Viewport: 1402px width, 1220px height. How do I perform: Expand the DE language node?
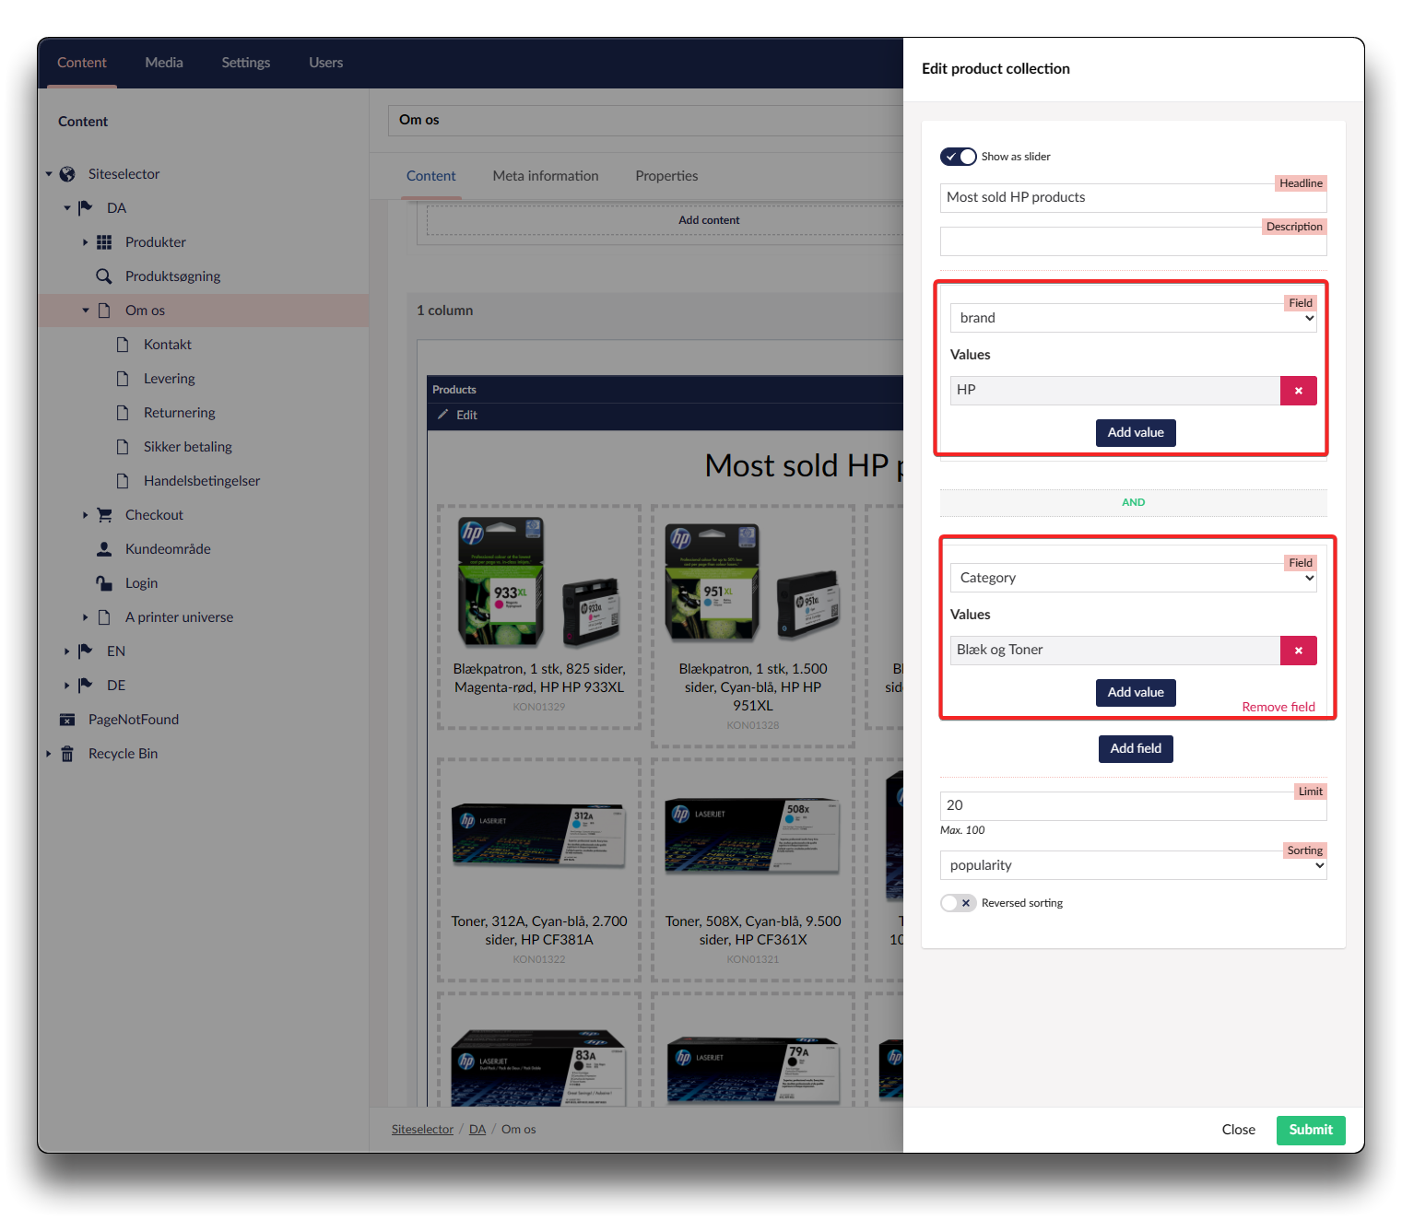pyautogui.click(x=66, y=686)
